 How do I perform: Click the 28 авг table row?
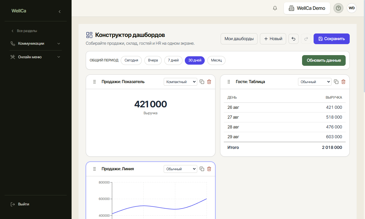(x=285, y=127)
